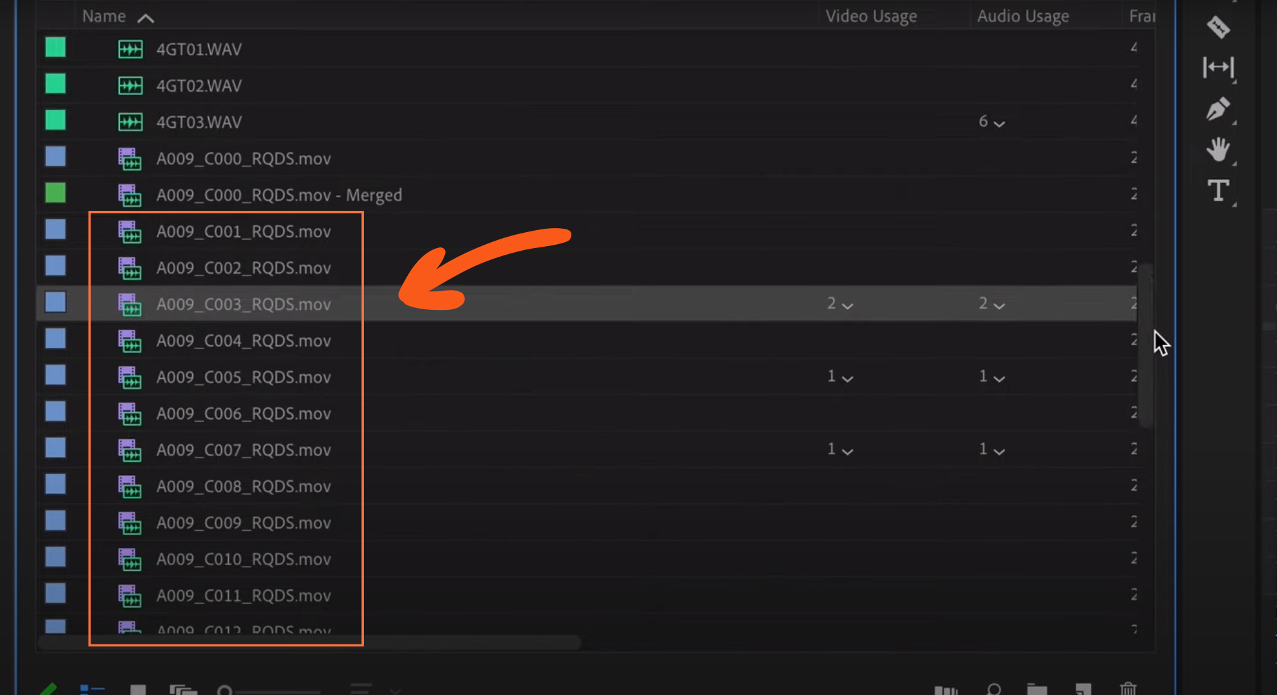Select the file name 4GT01.WAV

tap(199, 49)
